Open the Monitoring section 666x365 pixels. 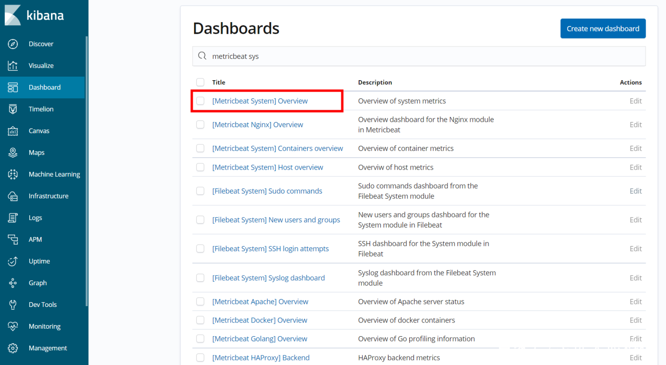(x=43, y=326)
